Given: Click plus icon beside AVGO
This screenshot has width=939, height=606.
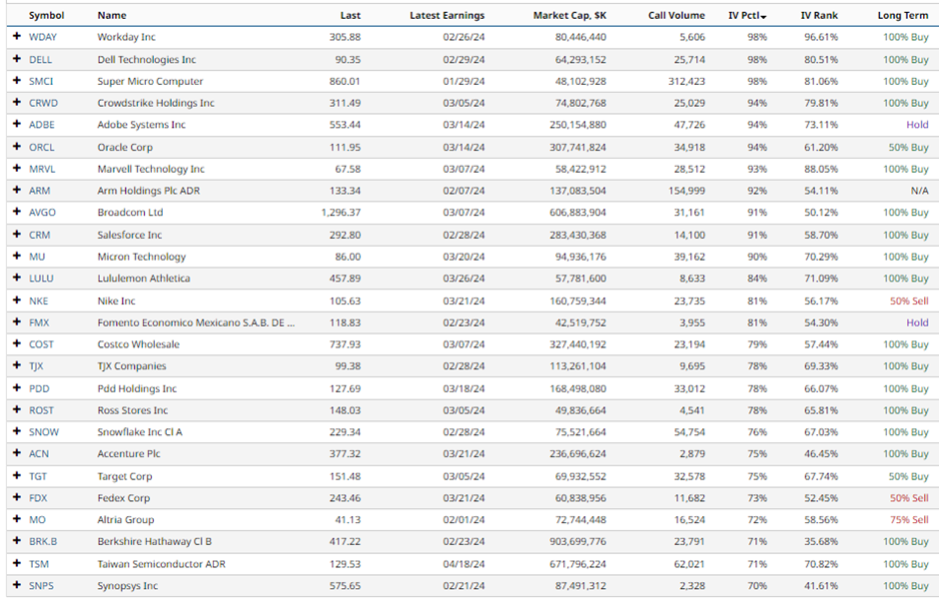Looking at the screenshot, I should tap(16, 213).
